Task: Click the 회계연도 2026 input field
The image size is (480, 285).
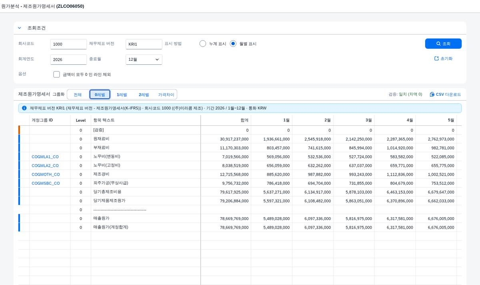Action: 68,59
